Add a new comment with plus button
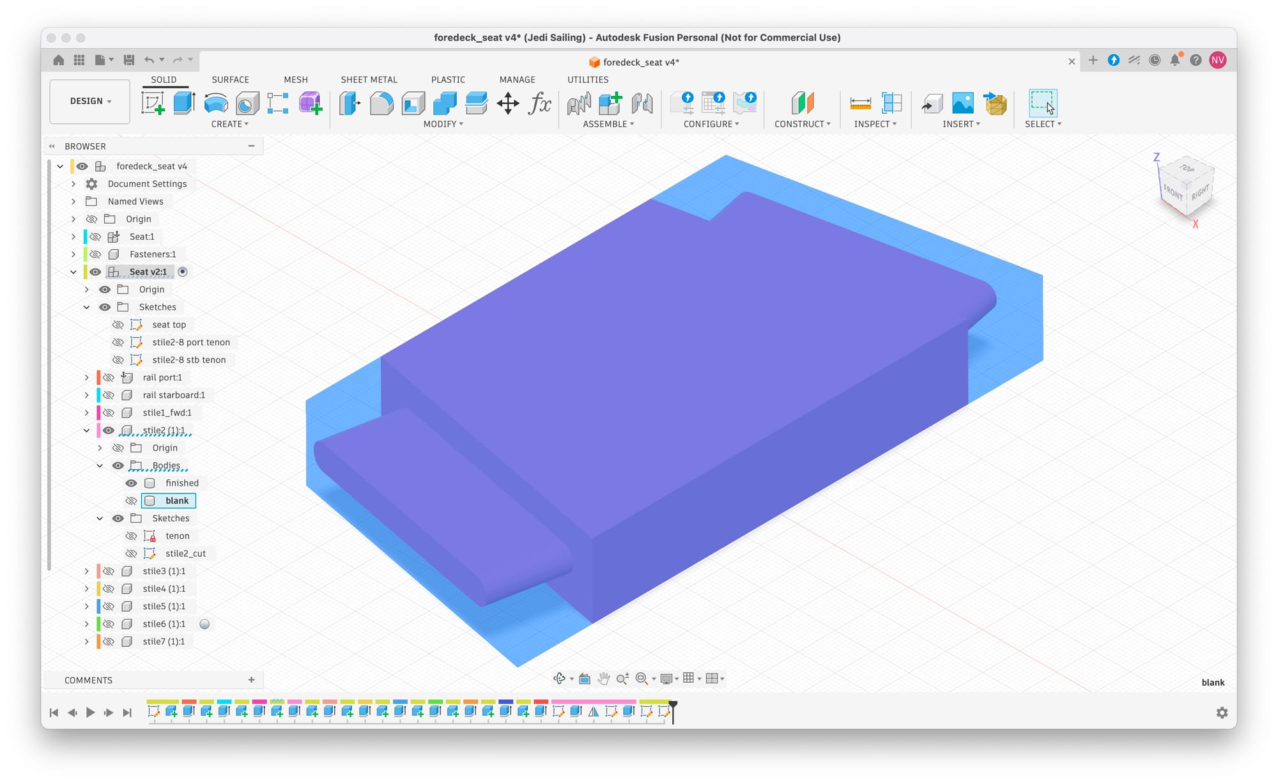1278x783 pixels. (x=251, y=680)
